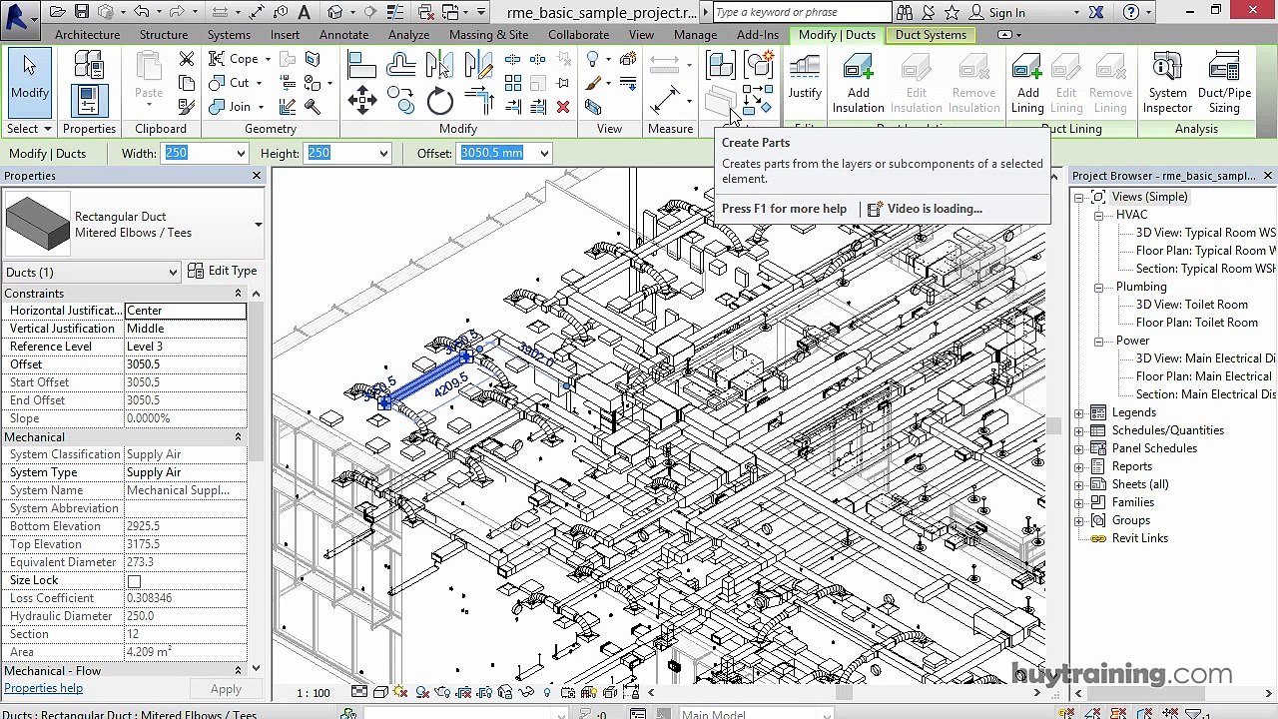Open the Duct Systems tab
The width and height of the screenshot is (1278, 719).
click(x=931, y=35)
